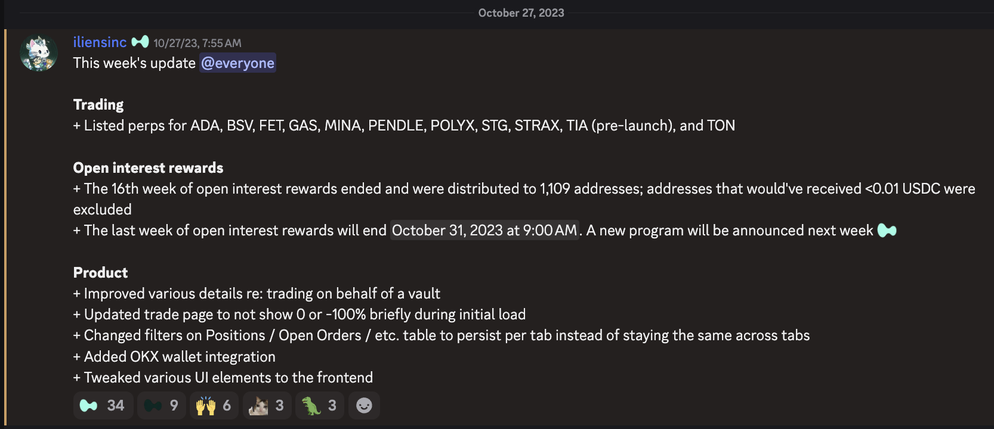
Task: Click the 10/27/23, 7:55 AM message timestamp
Action: [197, 42]
